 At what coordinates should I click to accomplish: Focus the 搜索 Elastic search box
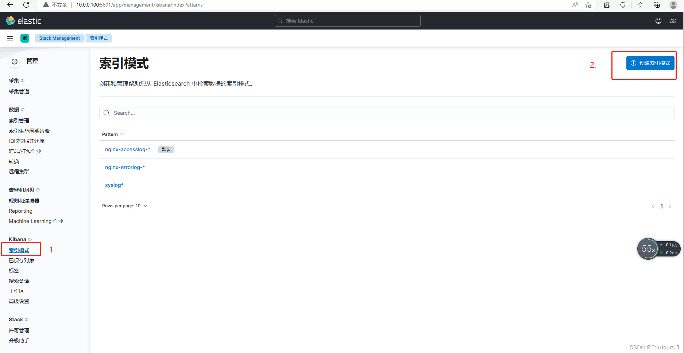(x=347, y=21)
